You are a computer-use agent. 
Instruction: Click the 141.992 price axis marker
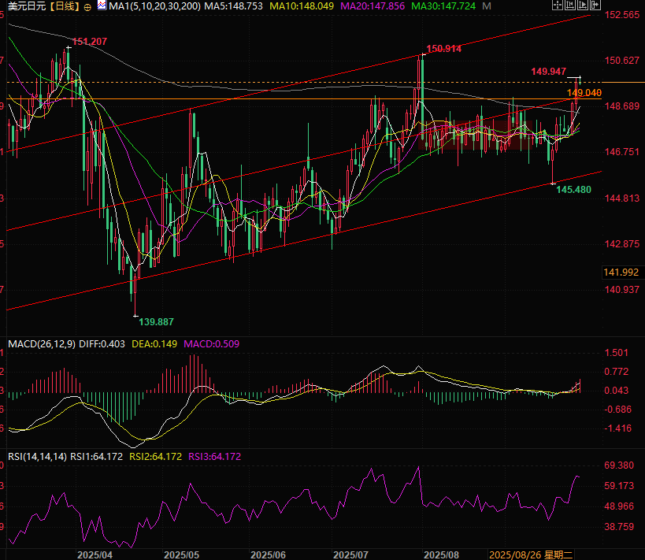click(621, 273)
